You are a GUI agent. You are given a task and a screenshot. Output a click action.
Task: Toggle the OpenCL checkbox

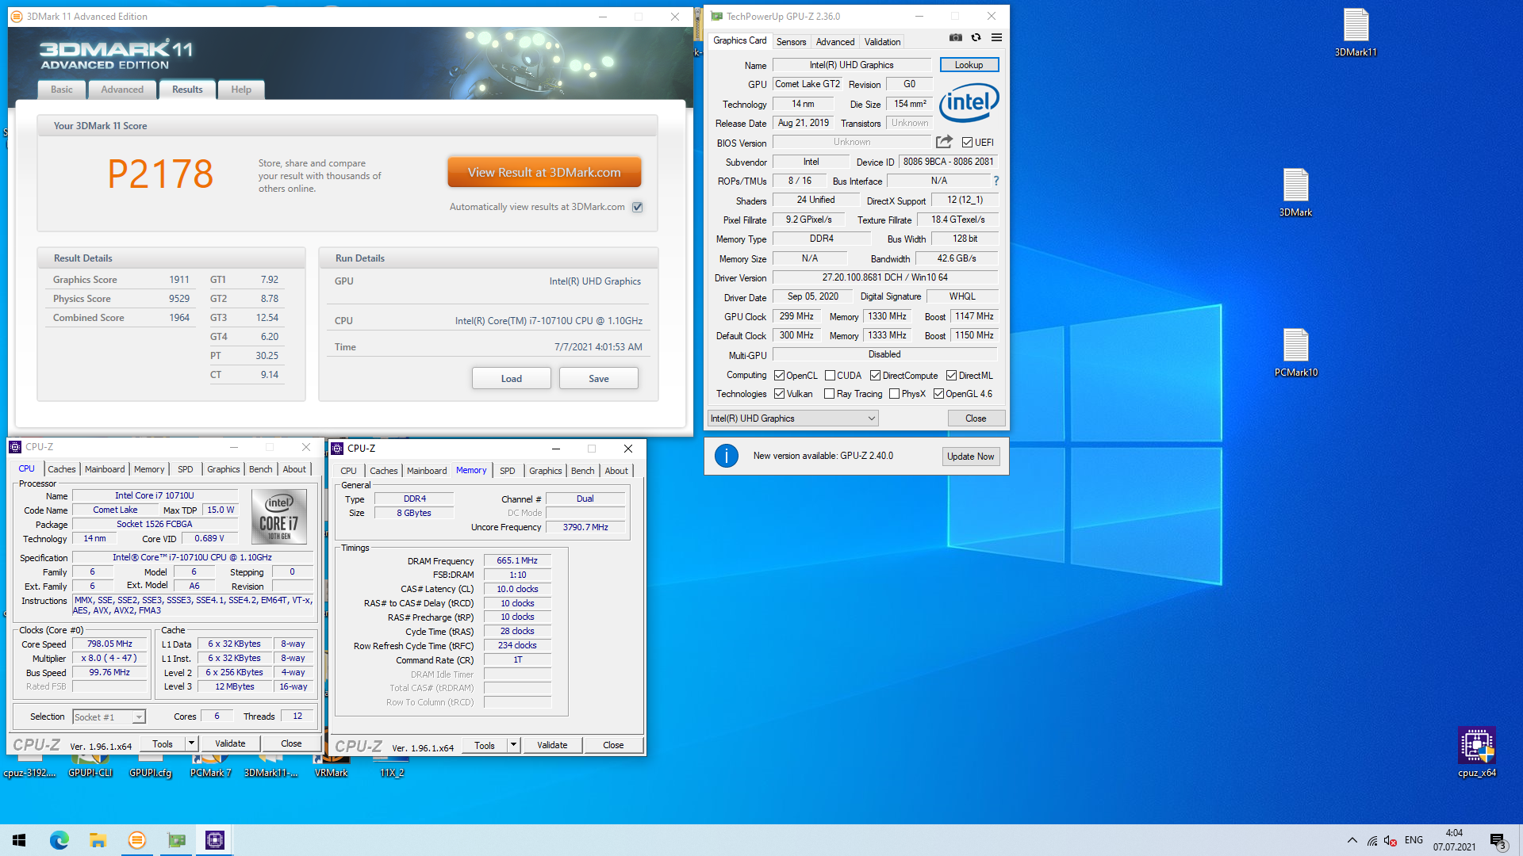(779, 376)
